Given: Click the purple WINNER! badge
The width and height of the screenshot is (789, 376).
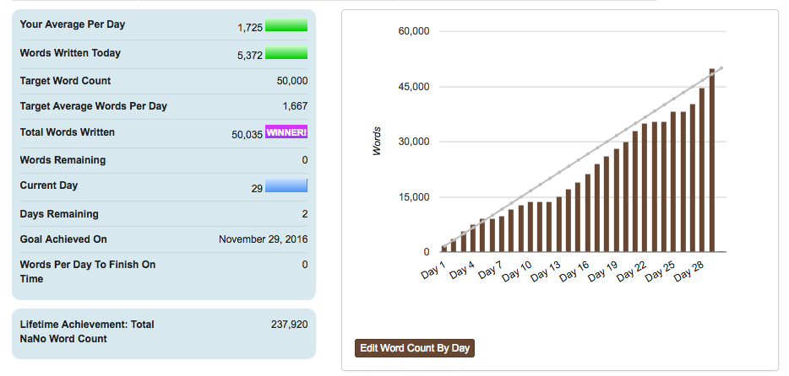Looking at the screenshot, I should click(286, 132).
